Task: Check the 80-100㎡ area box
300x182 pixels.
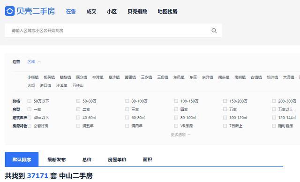Action: (x=176, y=118)
